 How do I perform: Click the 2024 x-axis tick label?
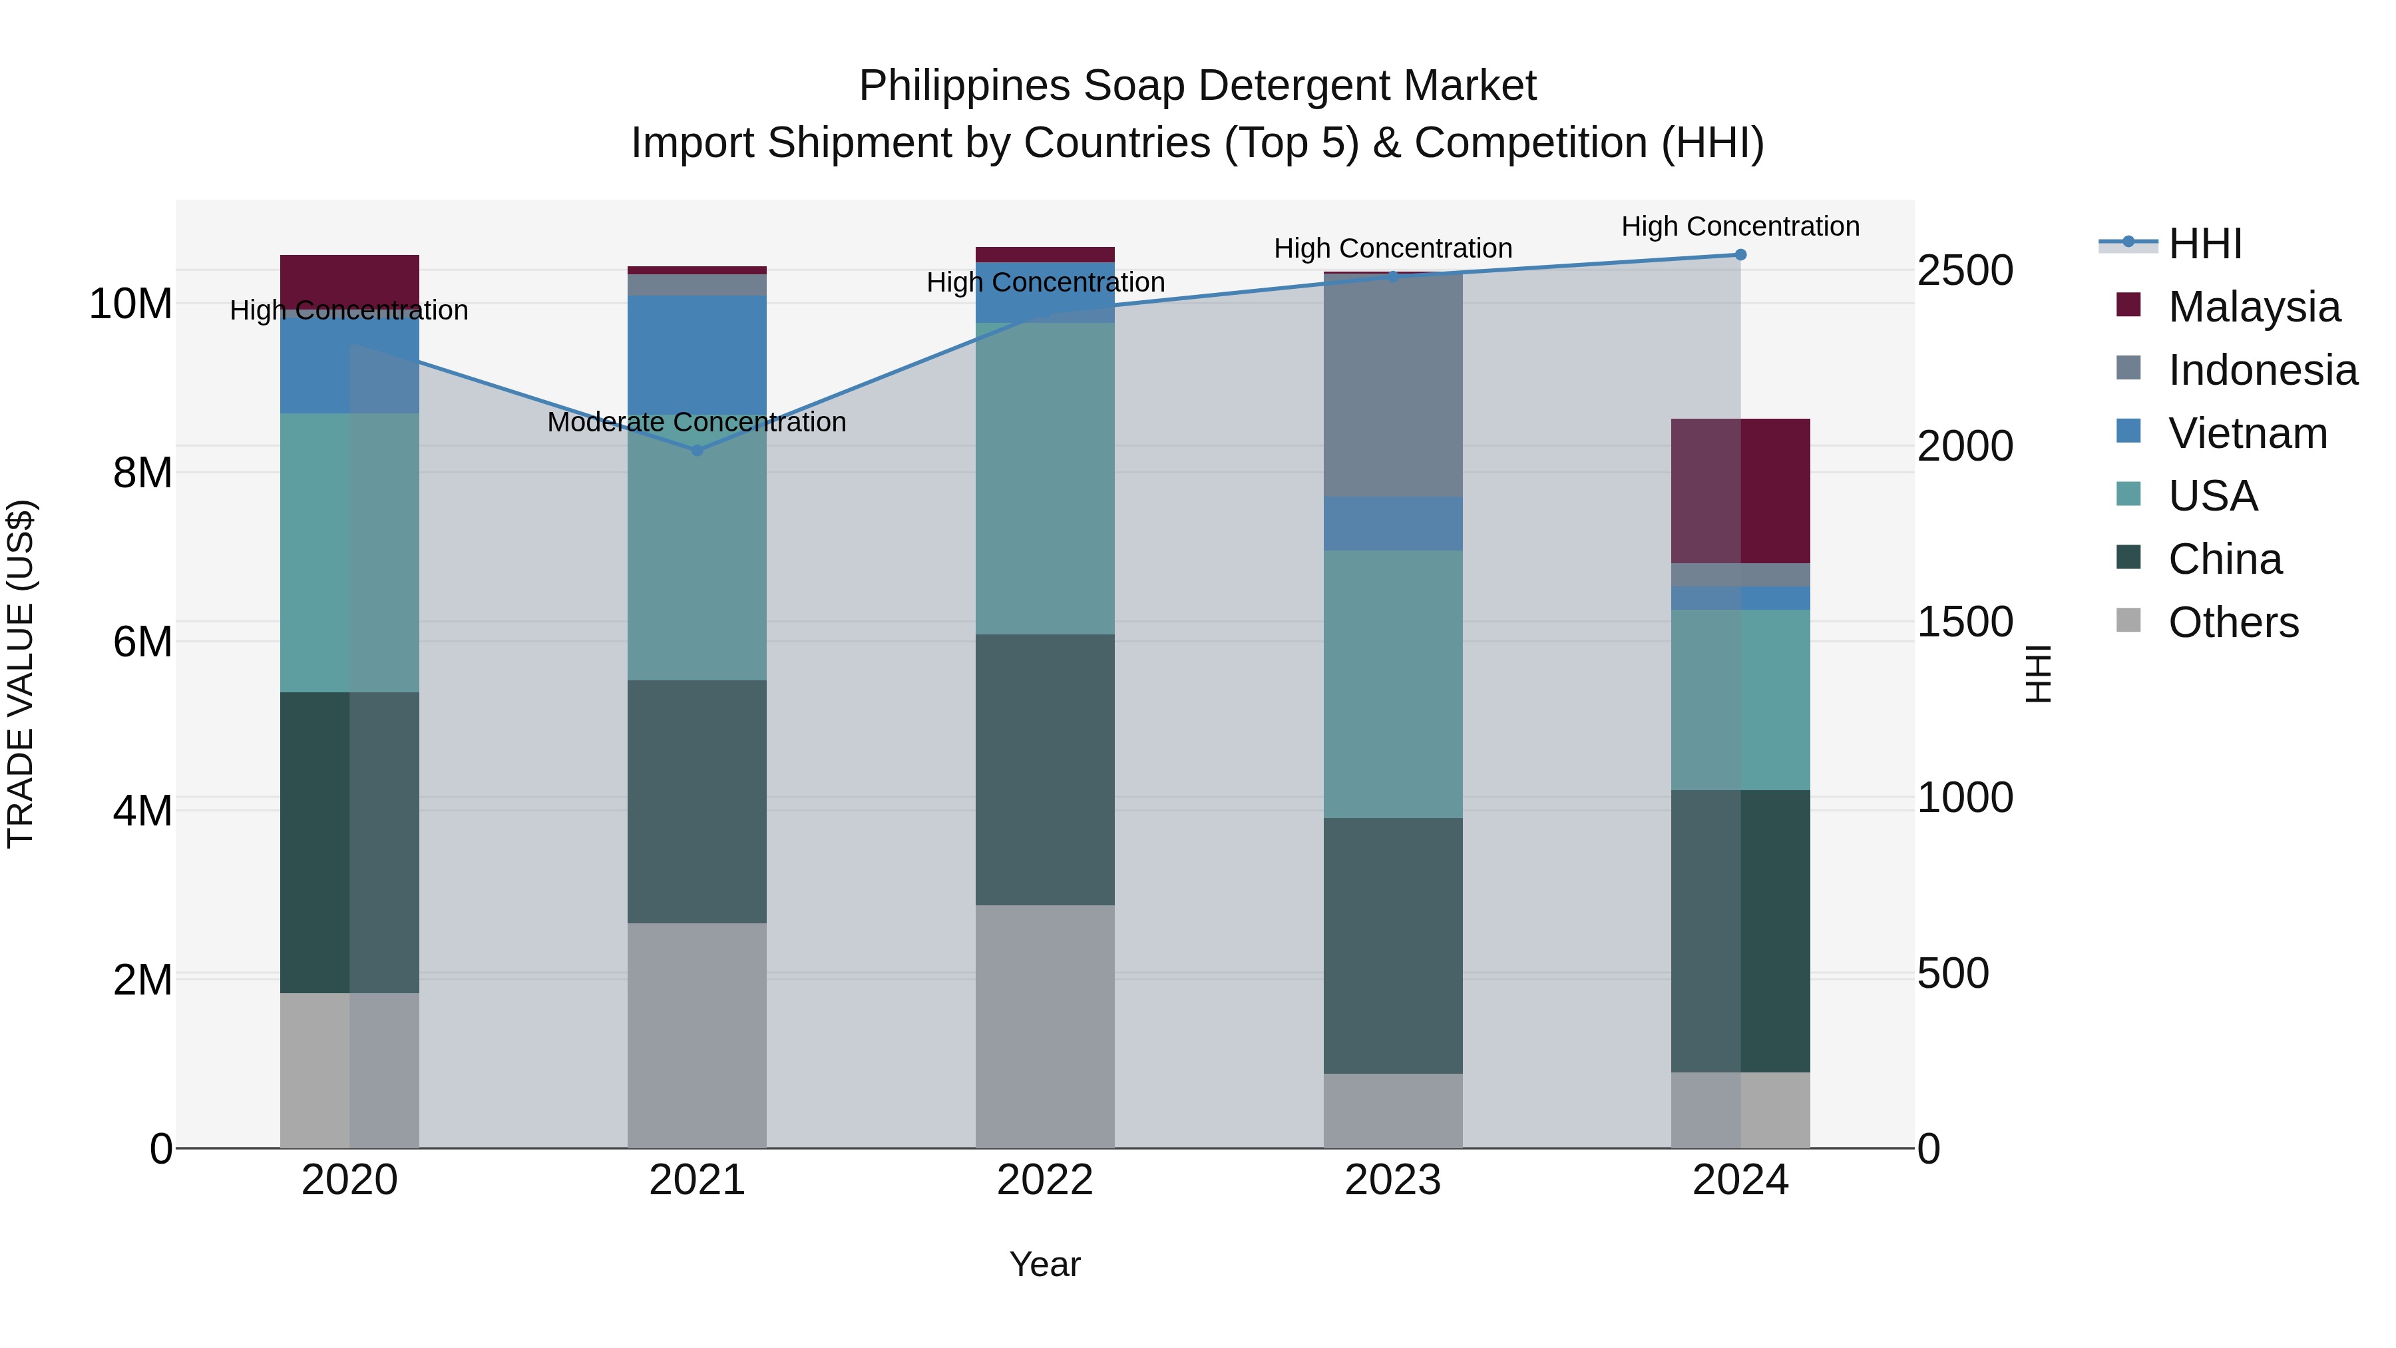[1740, 1180]
